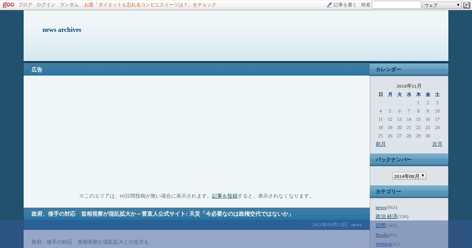Open the 国際 category link
Screen dimensions: 472x248
381,226
